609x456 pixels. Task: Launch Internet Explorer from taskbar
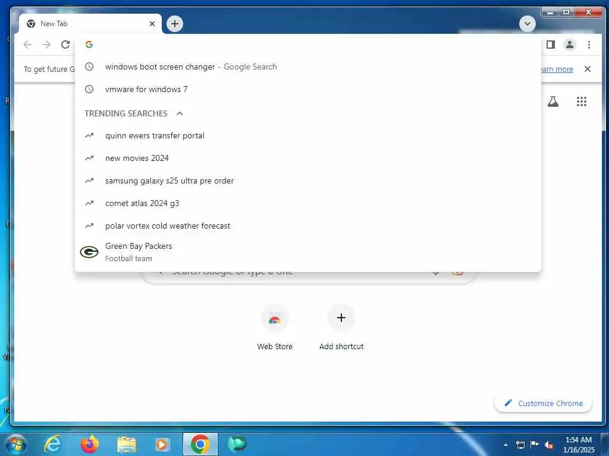point(52,444)
